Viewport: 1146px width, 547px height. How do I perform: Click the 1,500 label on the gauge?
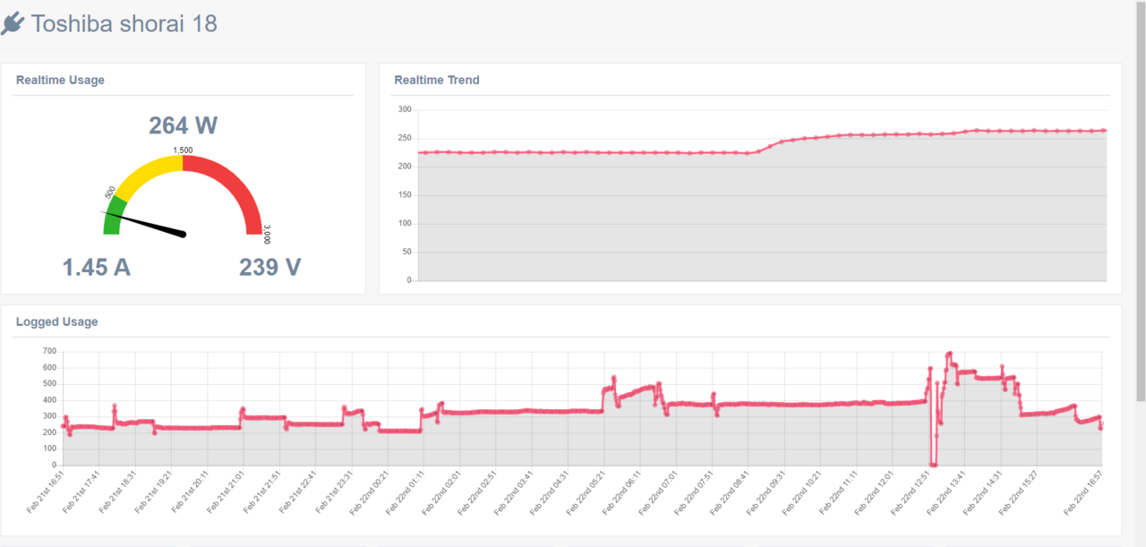point(183,150)
